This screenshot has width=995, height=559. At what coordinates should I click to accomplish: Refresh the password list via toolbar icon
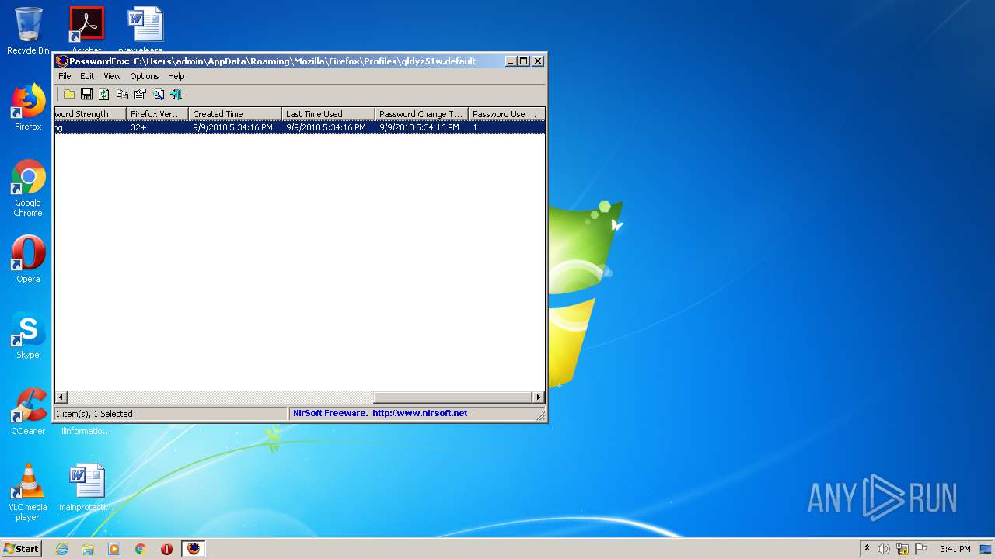tap(104, 94)
